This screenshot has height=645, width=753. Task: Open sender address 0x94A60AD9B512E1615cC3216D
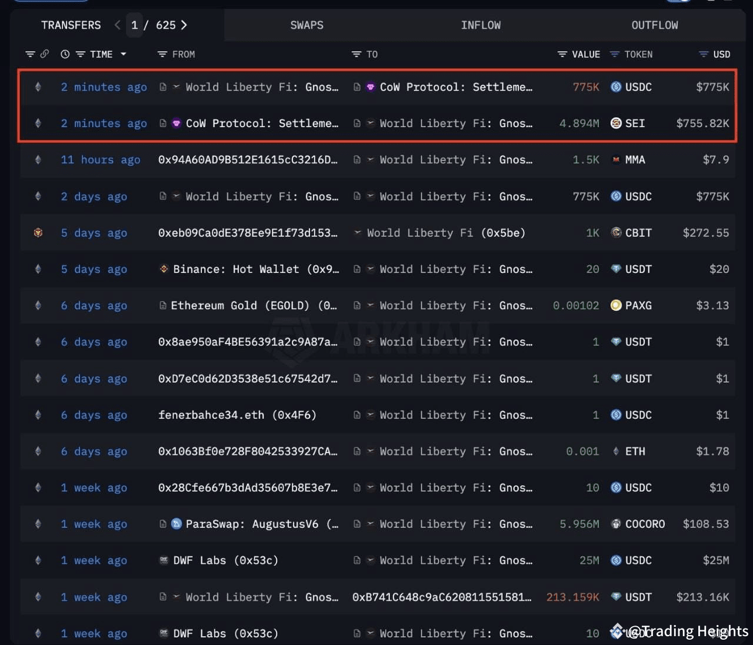[248, 160]
